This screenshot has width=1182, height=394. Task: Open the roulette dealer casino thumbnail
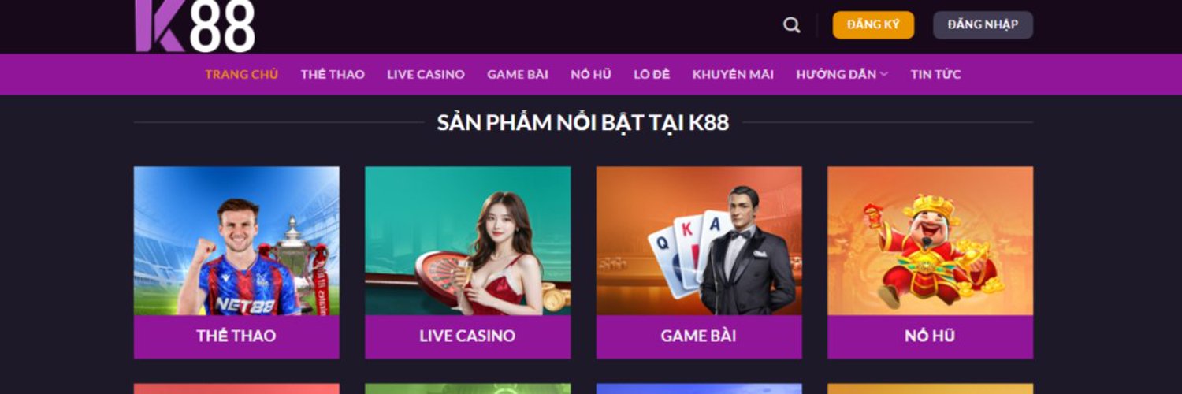(x=467, y=241)
